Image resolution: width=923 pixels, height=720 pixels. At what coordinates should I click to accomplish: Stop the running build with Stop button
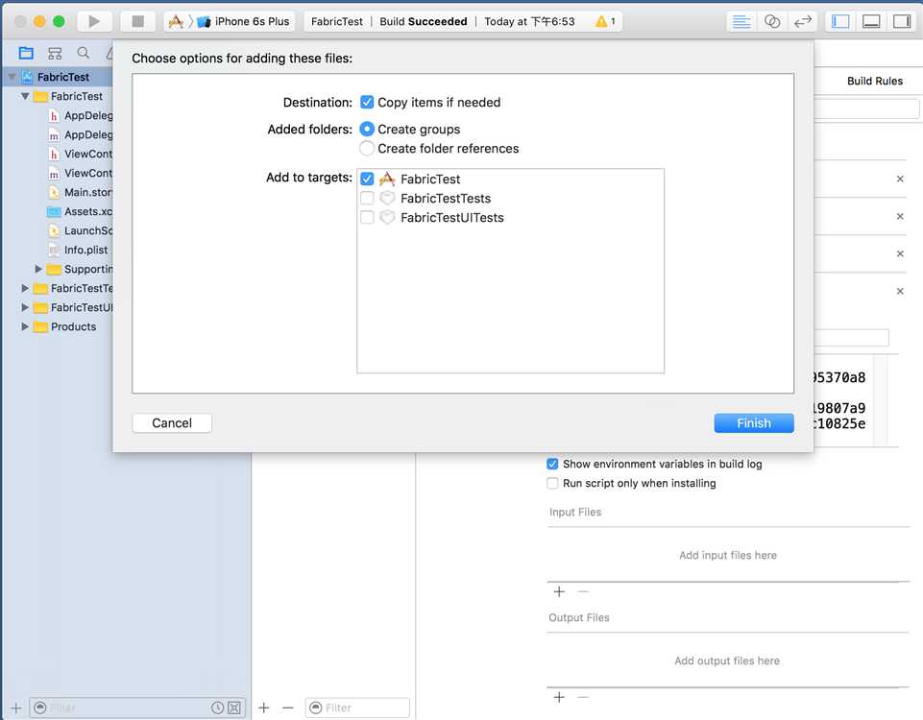tap(137, 21)
